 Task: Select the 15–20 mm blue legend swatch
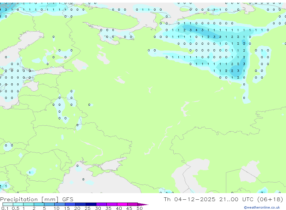[70, 204]
